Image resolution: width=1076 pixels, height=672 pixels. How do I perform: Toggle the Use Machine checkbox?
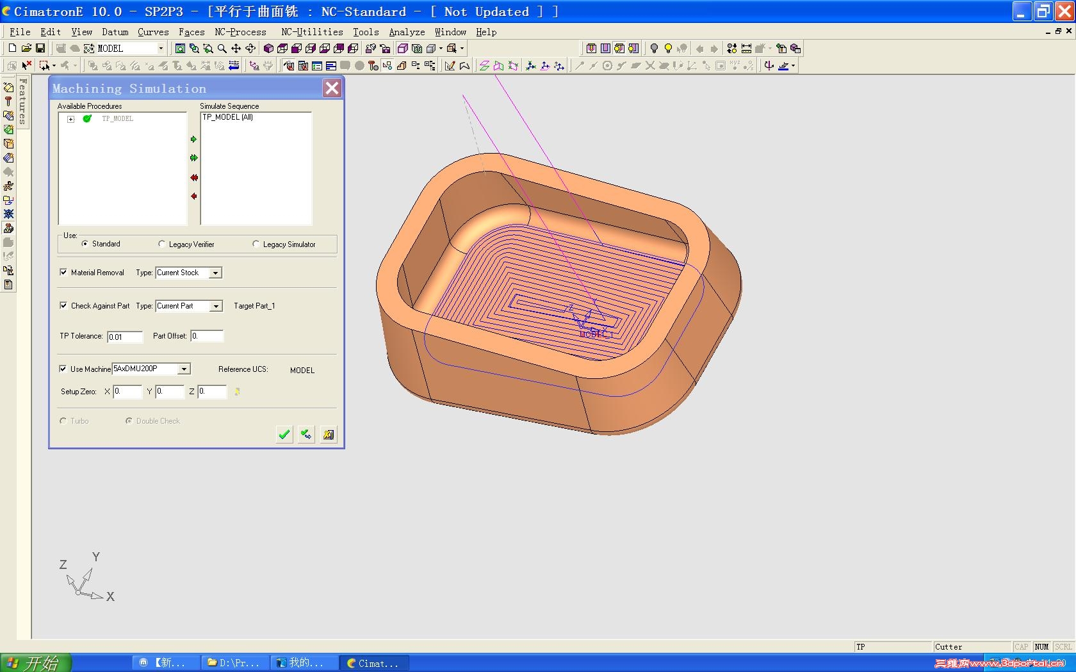click(63, 369)
